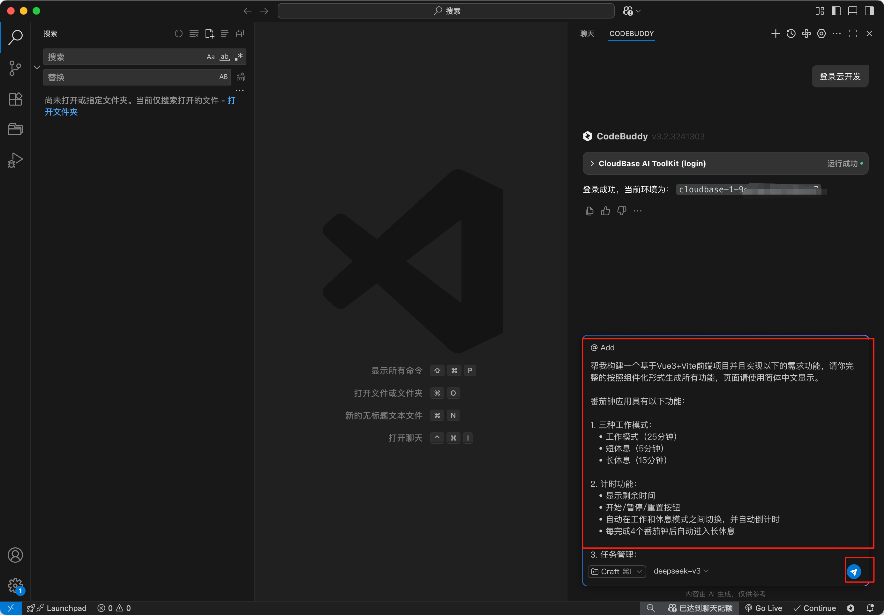Click Replace All icon

point(241,78)
